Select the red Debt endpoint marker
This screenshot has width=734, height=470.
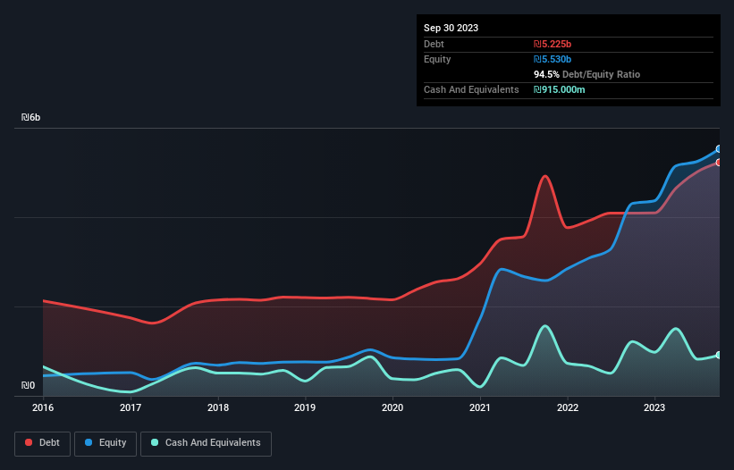(719, 163)
